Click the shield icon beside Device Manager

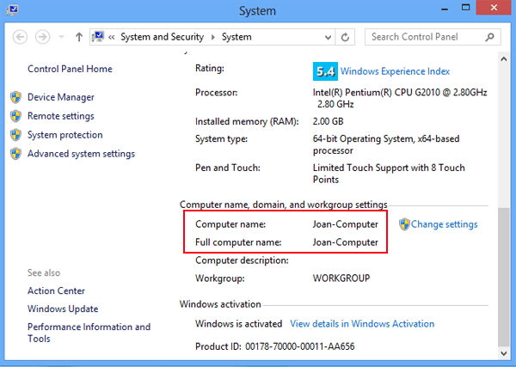pyautogui.click(x=15, y=97)
